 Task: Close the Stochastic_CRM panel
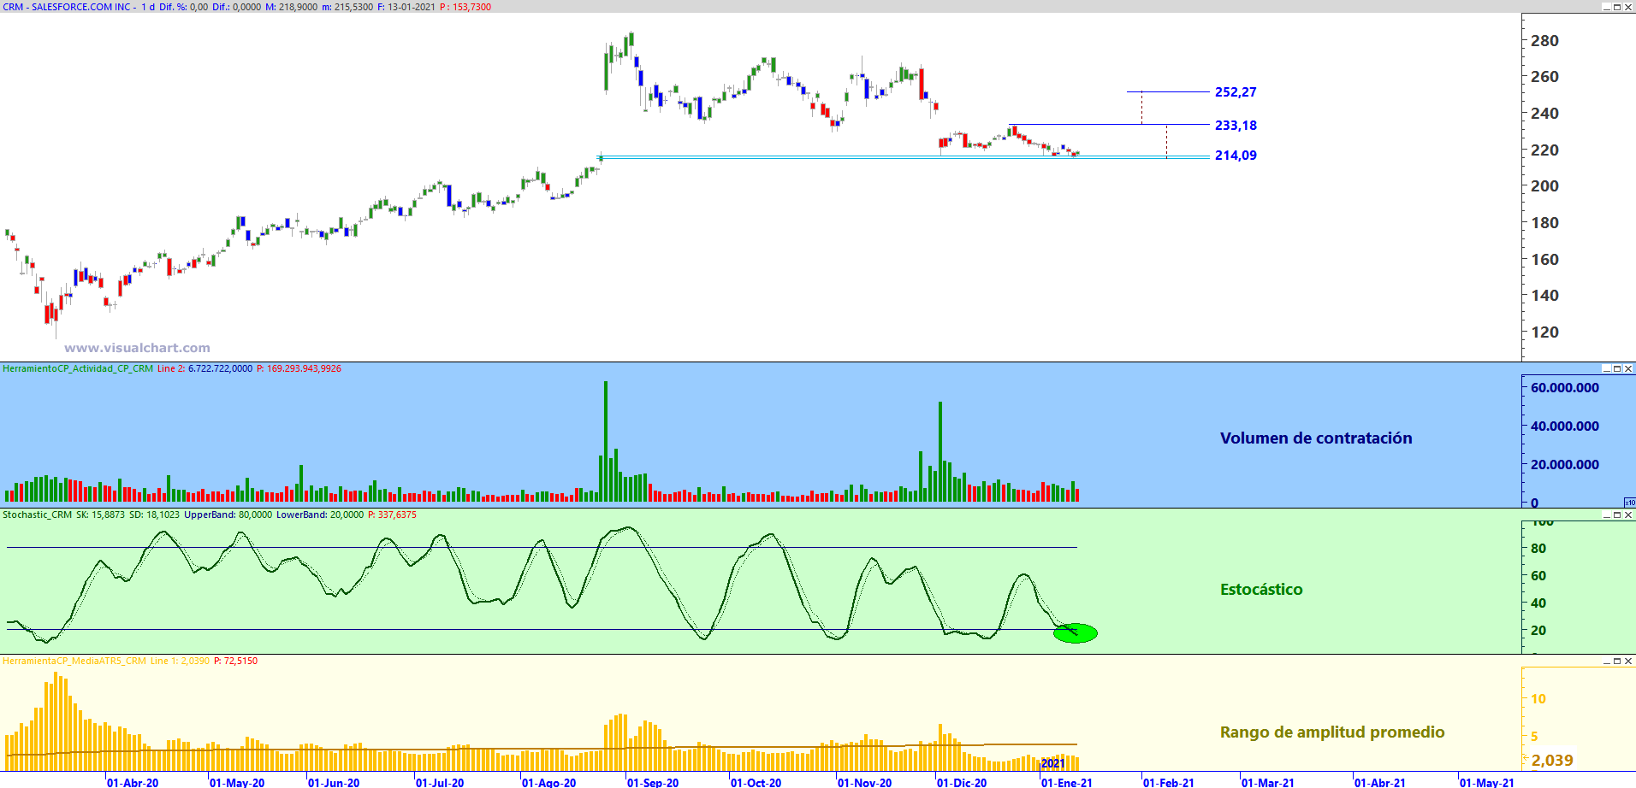pyautogui.click(x=1628, y=515)
